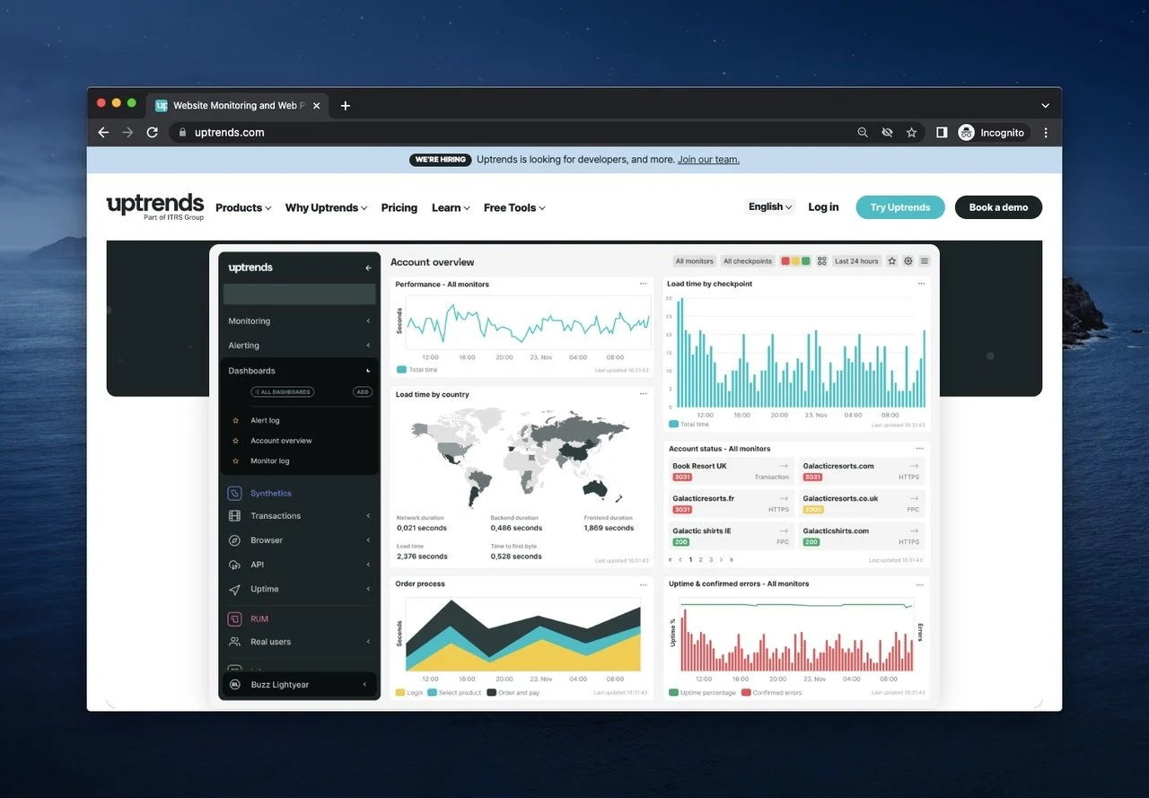The image size is (1149, 798).
Task: Open the Why Uptrends dropdown menu
Action: point(327,207)
